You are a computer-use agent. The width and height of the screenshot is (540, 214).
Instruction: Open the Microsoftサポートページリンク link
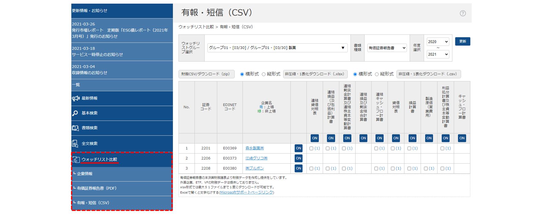246,192
